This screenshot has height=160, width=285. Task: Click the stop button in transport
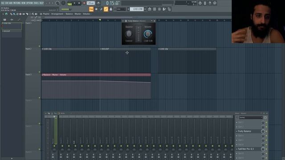79,3
